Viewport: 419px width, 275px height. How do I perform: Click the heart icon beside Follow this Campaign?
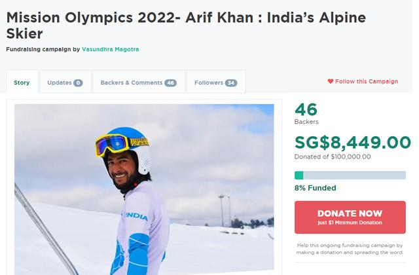click(x=331, y=82)
